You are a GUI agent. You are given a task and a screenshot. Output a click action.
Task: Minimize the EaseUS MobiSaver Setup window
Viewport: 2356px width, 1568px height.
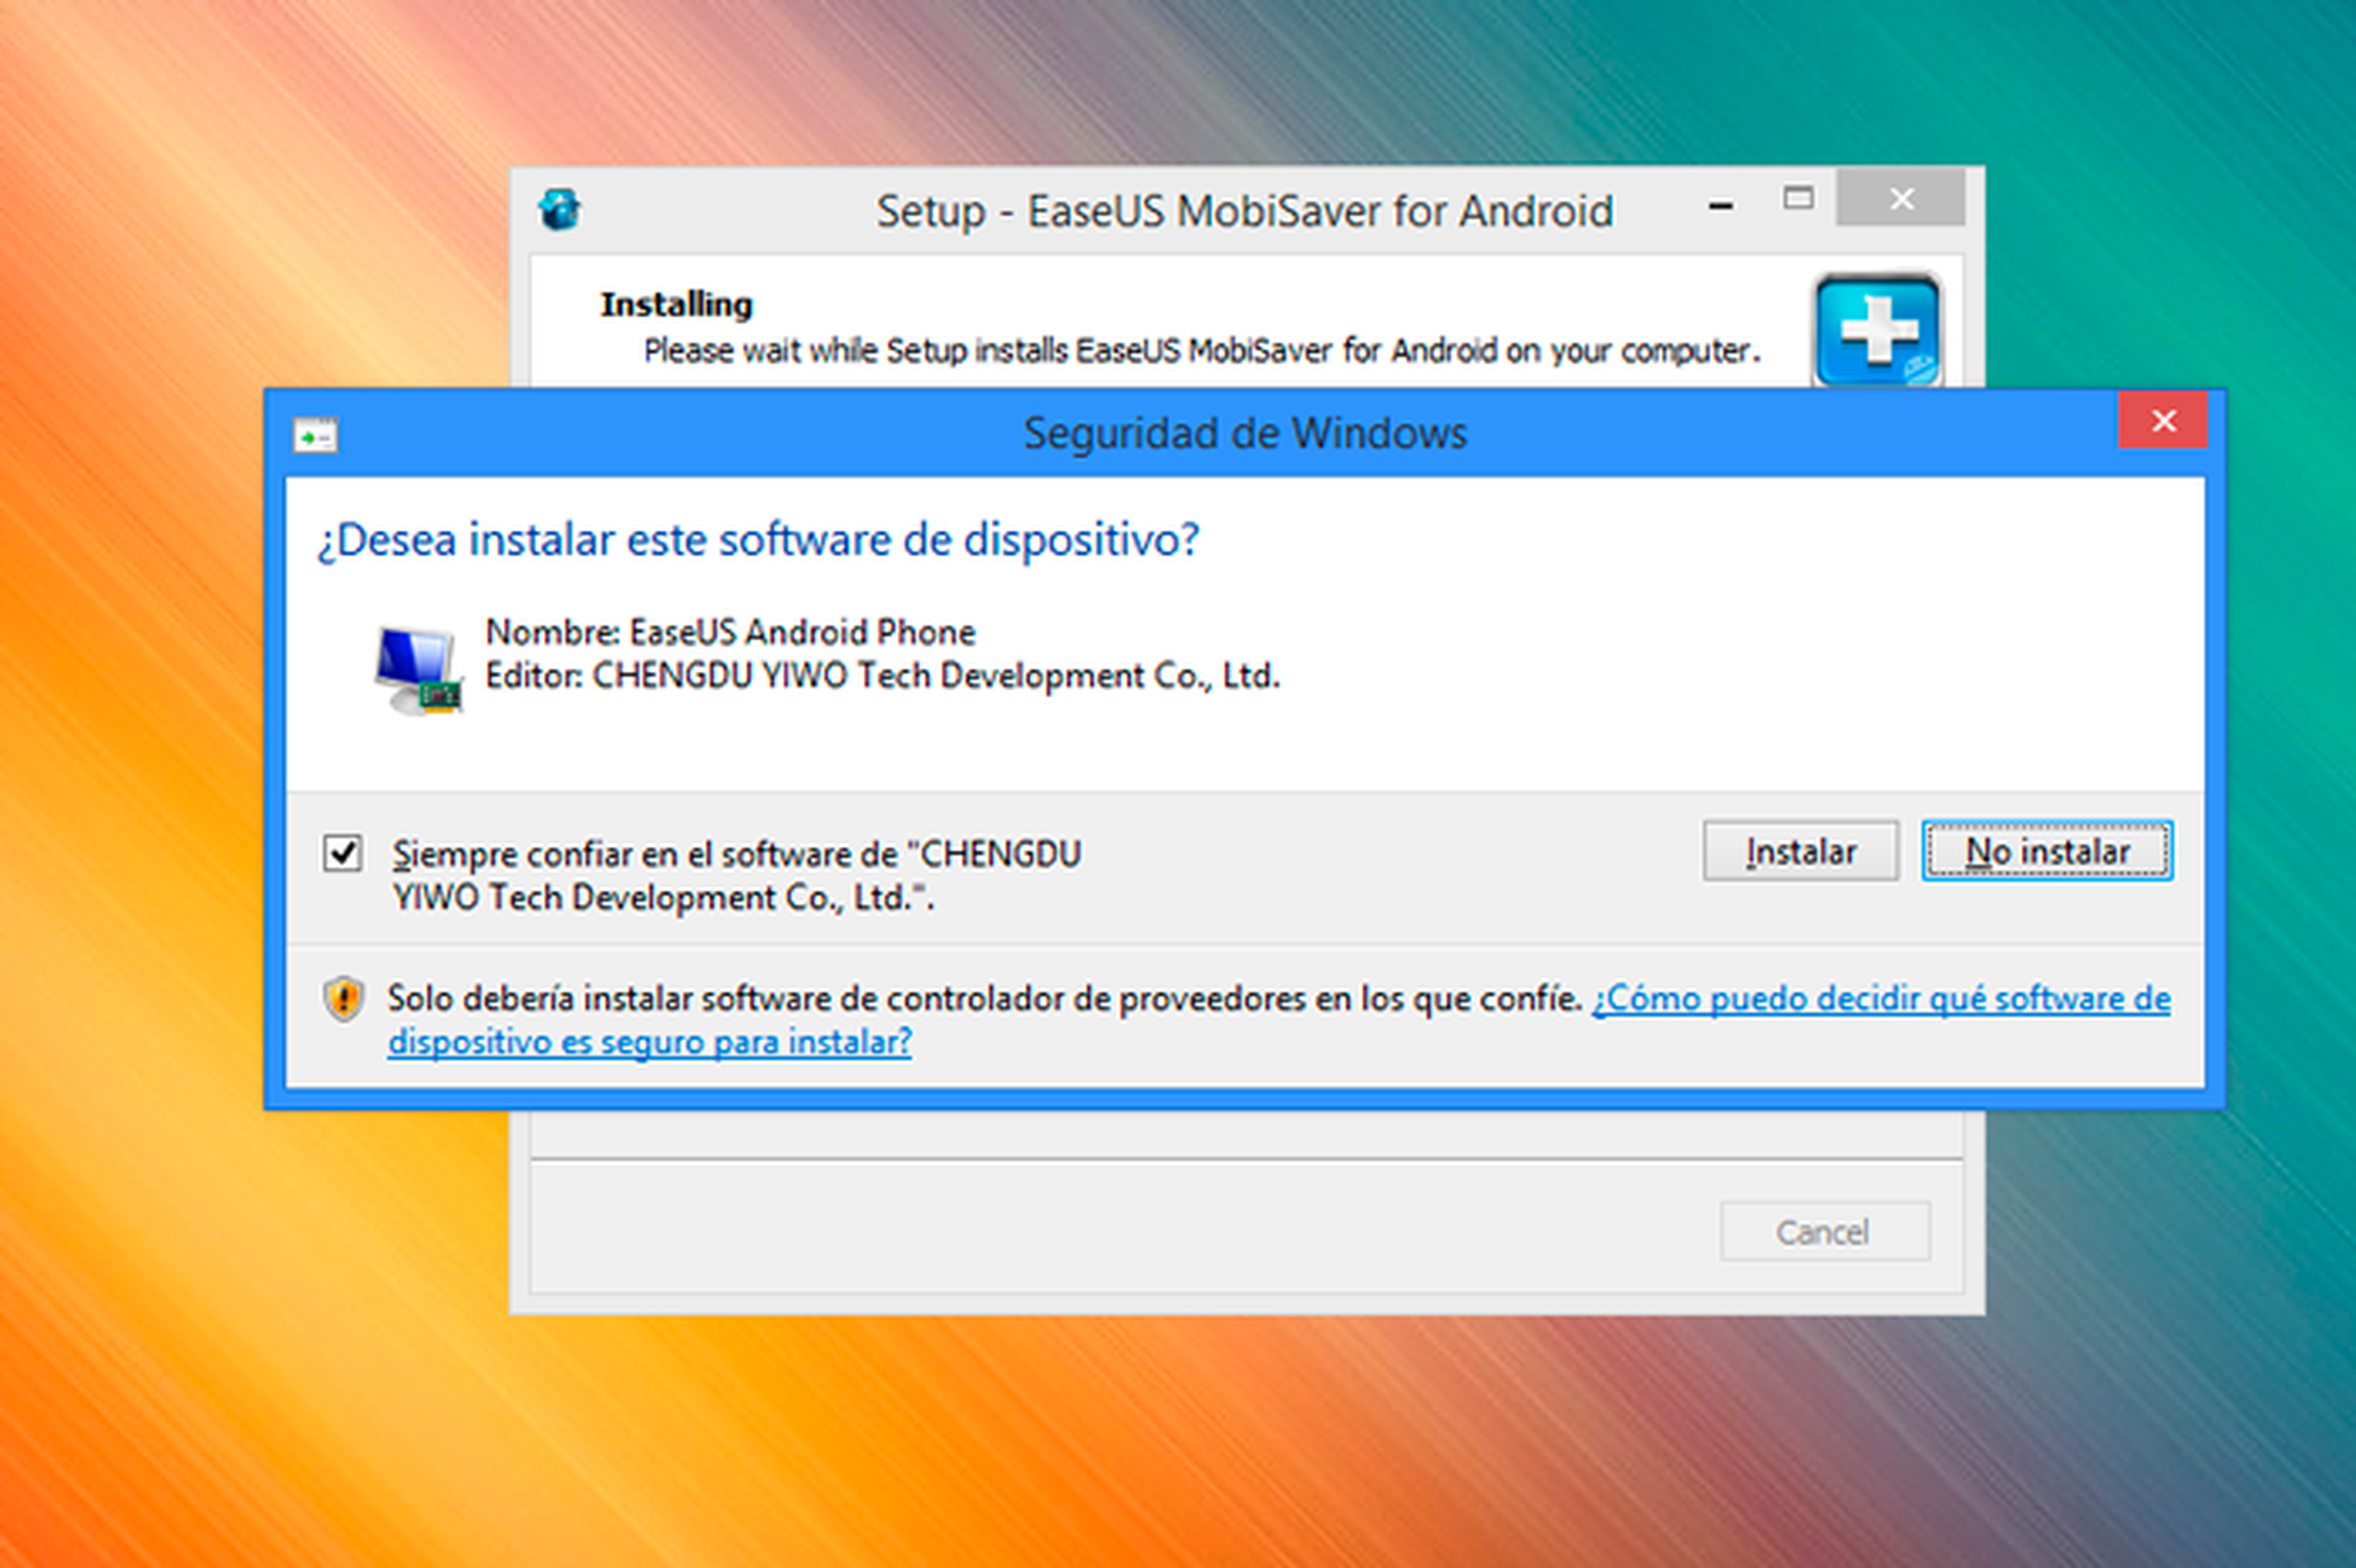pyautogui.click(x=1721, y=206)
